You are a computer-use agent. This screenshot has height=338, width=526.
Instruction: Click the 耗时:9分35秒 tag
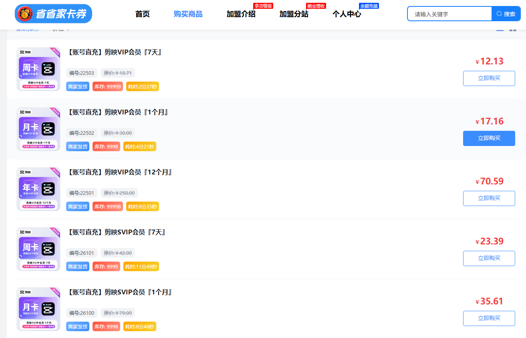tap(142, 206)
